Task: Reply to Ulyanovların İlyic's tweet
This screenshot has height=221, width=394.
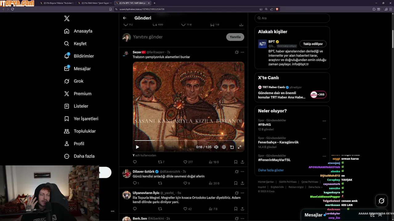Action: click(x=135, y=209)
